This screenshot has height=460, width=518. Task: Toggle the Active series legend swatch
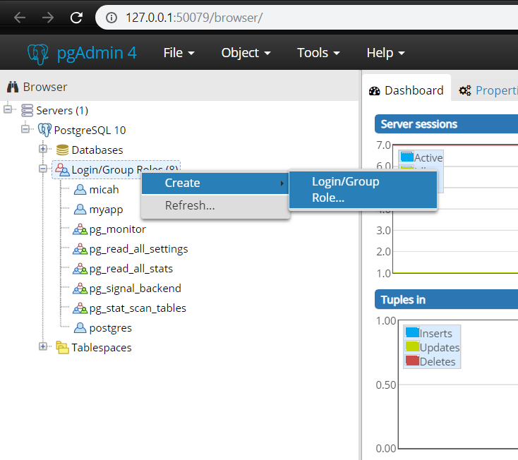point(406,157)
